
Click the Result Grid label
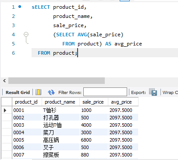(18, 92)
